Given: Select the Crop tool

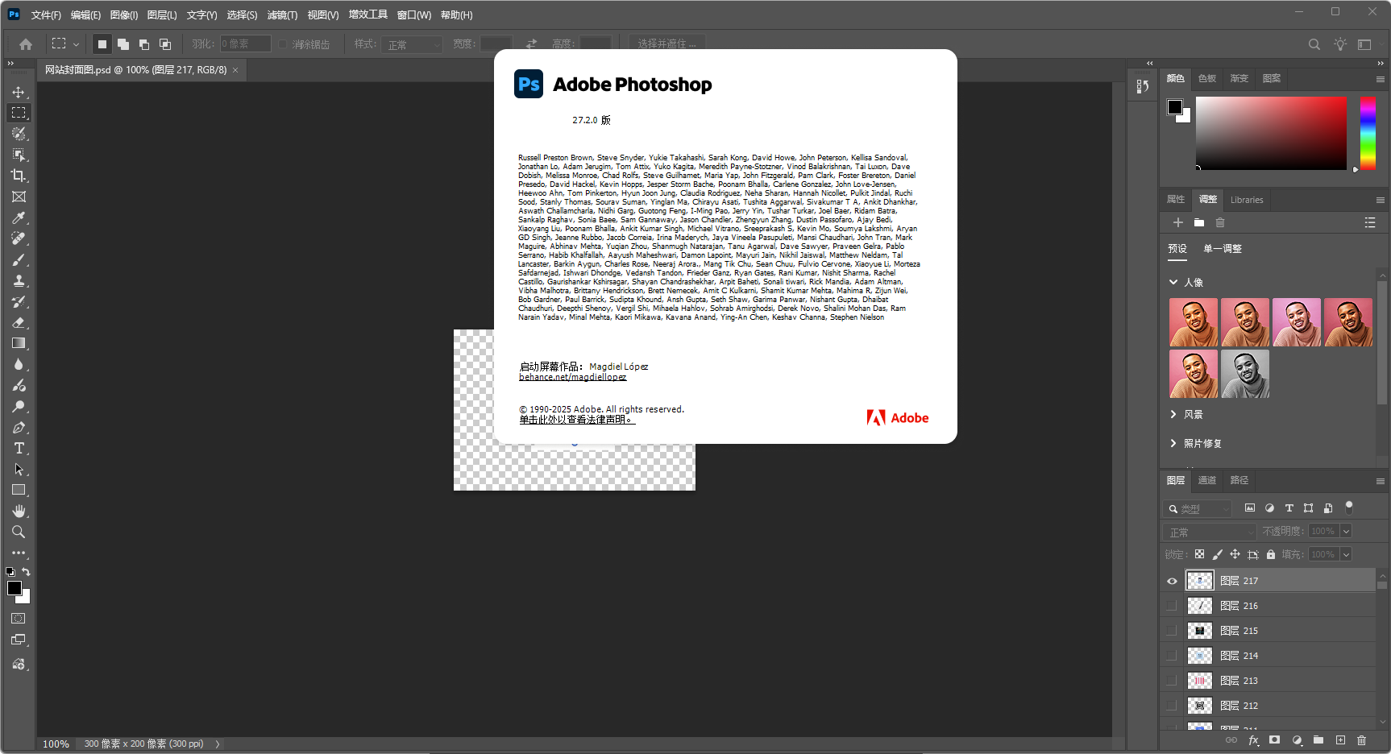Looking at the screenshot, I should tap(18, 176).
